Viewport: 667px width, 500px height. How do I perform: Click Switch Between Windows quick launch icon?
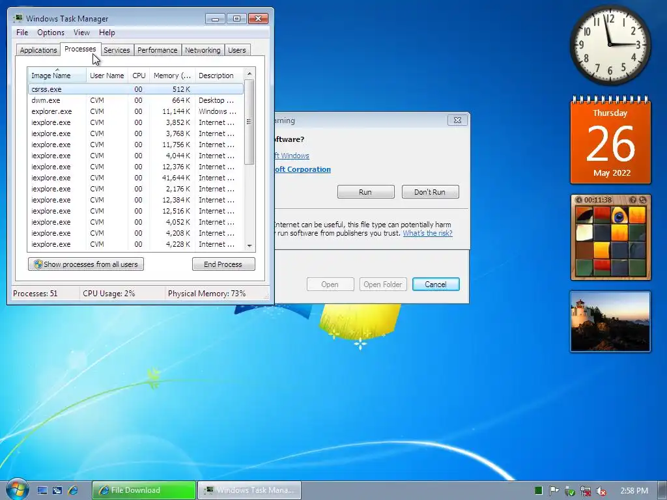point(57,490)
